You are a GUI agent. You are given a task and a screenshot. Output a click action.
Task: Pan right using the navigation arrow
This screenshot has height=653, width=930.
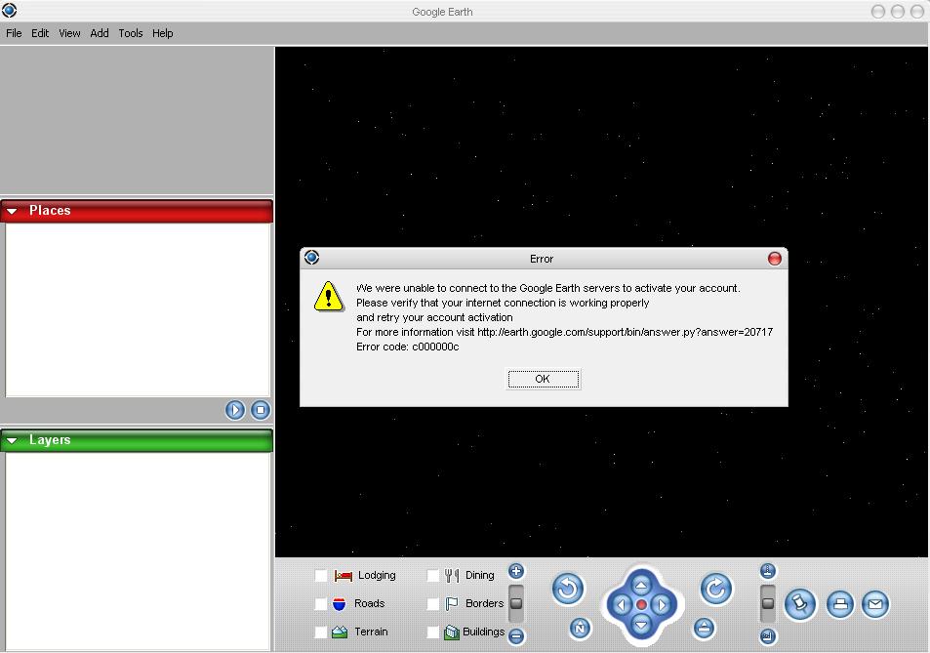click(x=662, y=605)
